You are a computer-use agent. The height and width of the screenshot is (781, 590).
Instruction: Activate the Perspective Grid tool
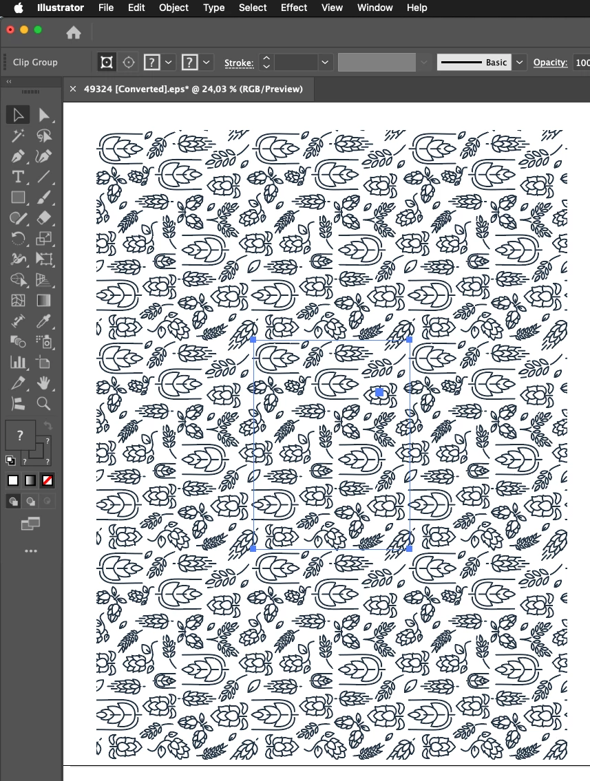[x=44, y=280]
